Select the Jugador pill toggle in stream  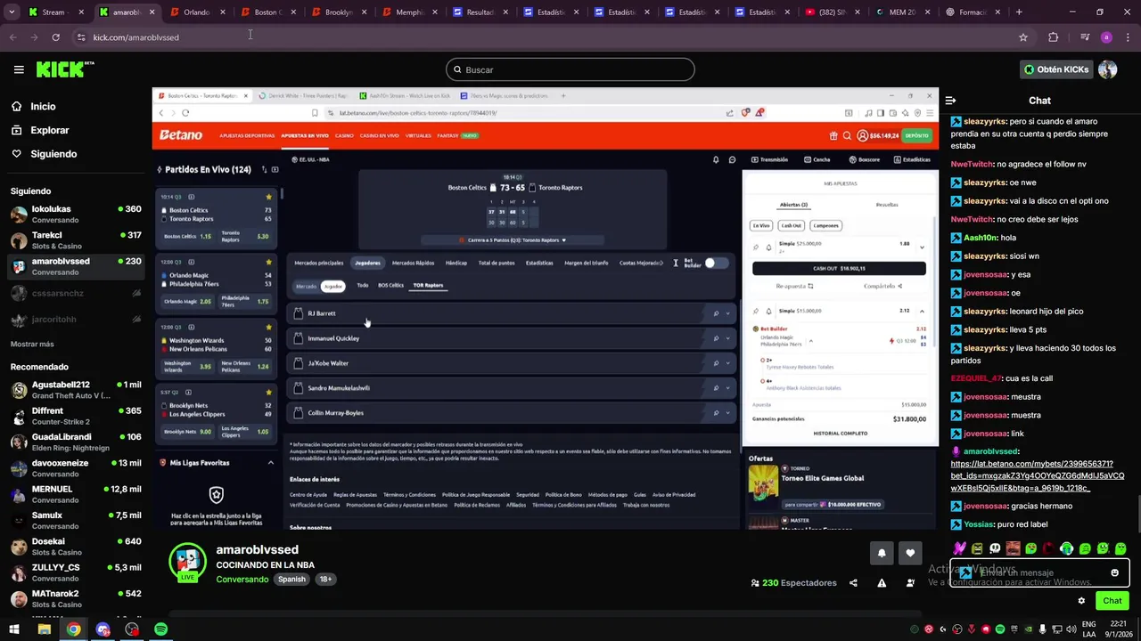[333, 286]
